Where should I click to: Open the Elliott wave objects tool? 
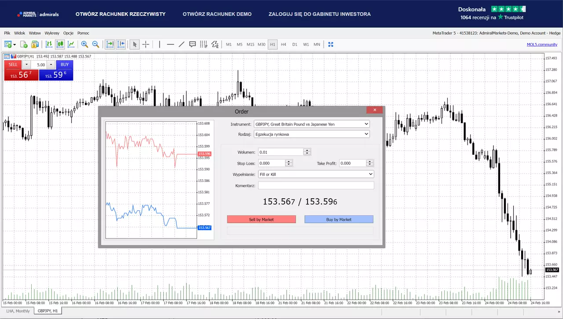click(215, 44)
